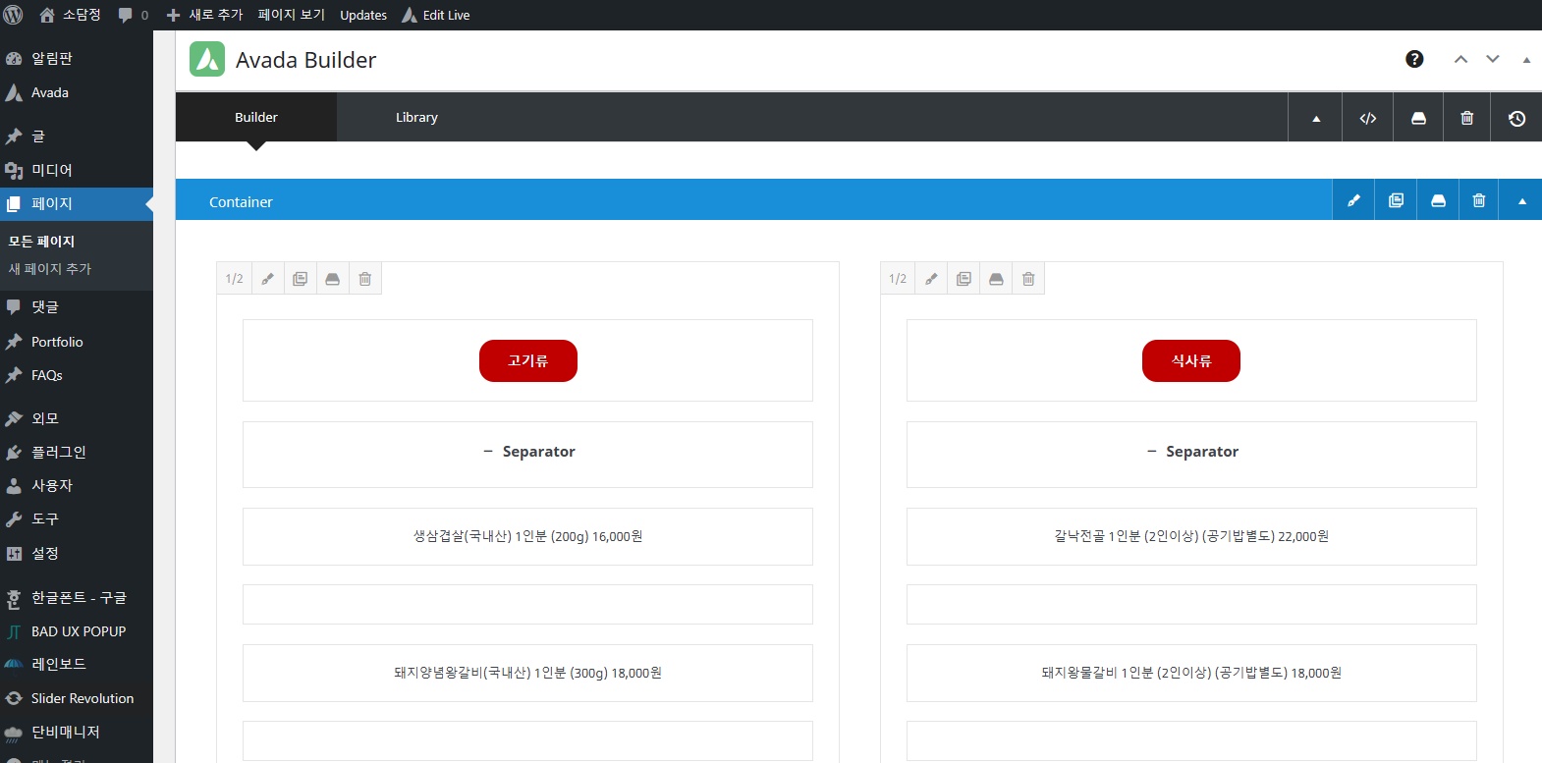
Task: Delete the left column
Action: click(x=365, y=279)
